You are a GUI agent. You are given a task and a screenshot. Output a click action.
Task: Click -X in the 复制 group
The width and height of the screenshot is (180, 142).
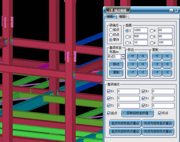coord(157,64)
